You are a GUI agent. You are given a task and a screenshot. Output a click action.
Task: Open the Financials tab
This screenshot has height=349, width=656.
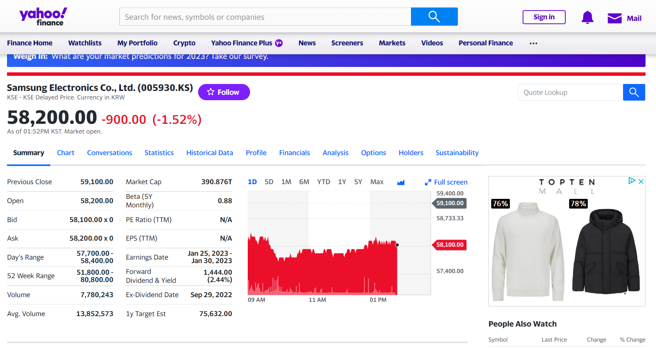(x=295, y=153)
